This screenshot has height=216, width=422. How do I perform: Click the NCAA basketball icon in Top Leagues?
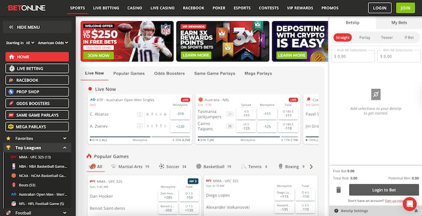point(14,176)
